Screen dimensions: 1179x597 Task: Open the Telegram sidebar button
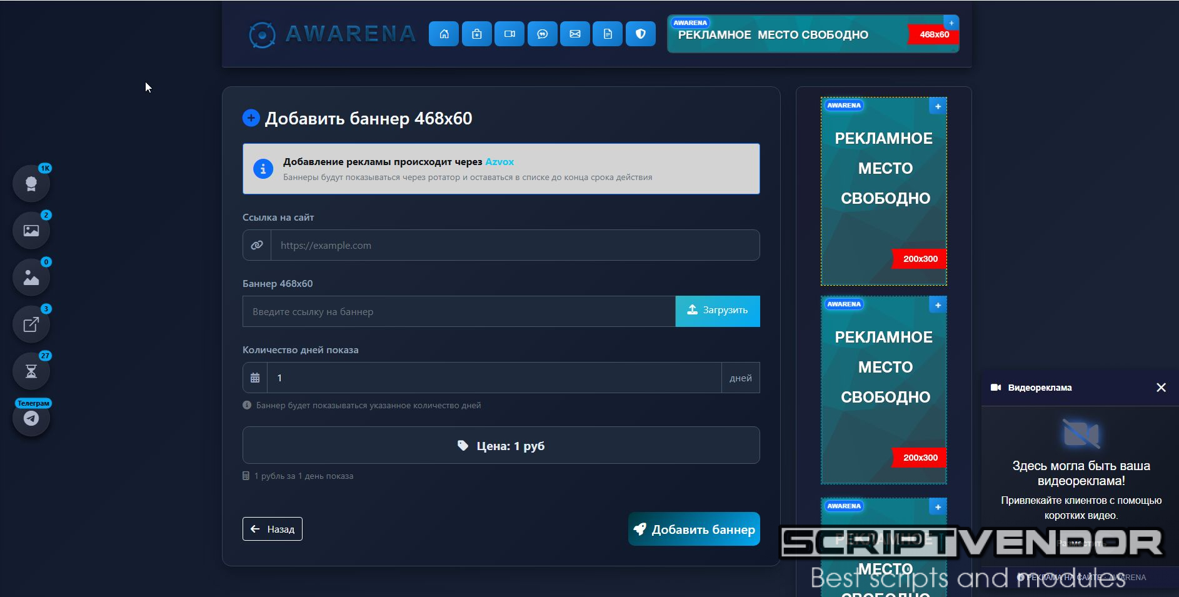31,418
